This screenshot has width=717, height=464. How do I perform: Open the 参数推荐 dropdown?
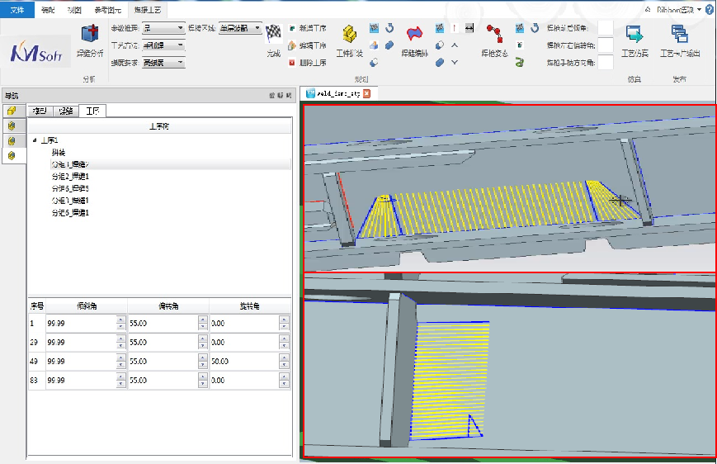(180, 28)
